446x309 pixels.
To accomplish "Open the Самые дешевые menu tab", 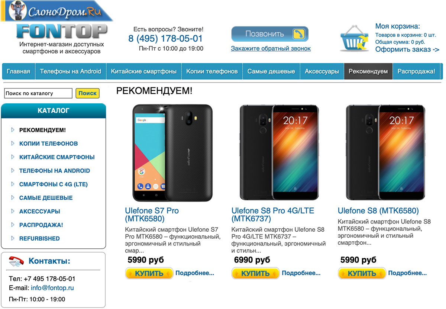I will pos(271,71).
